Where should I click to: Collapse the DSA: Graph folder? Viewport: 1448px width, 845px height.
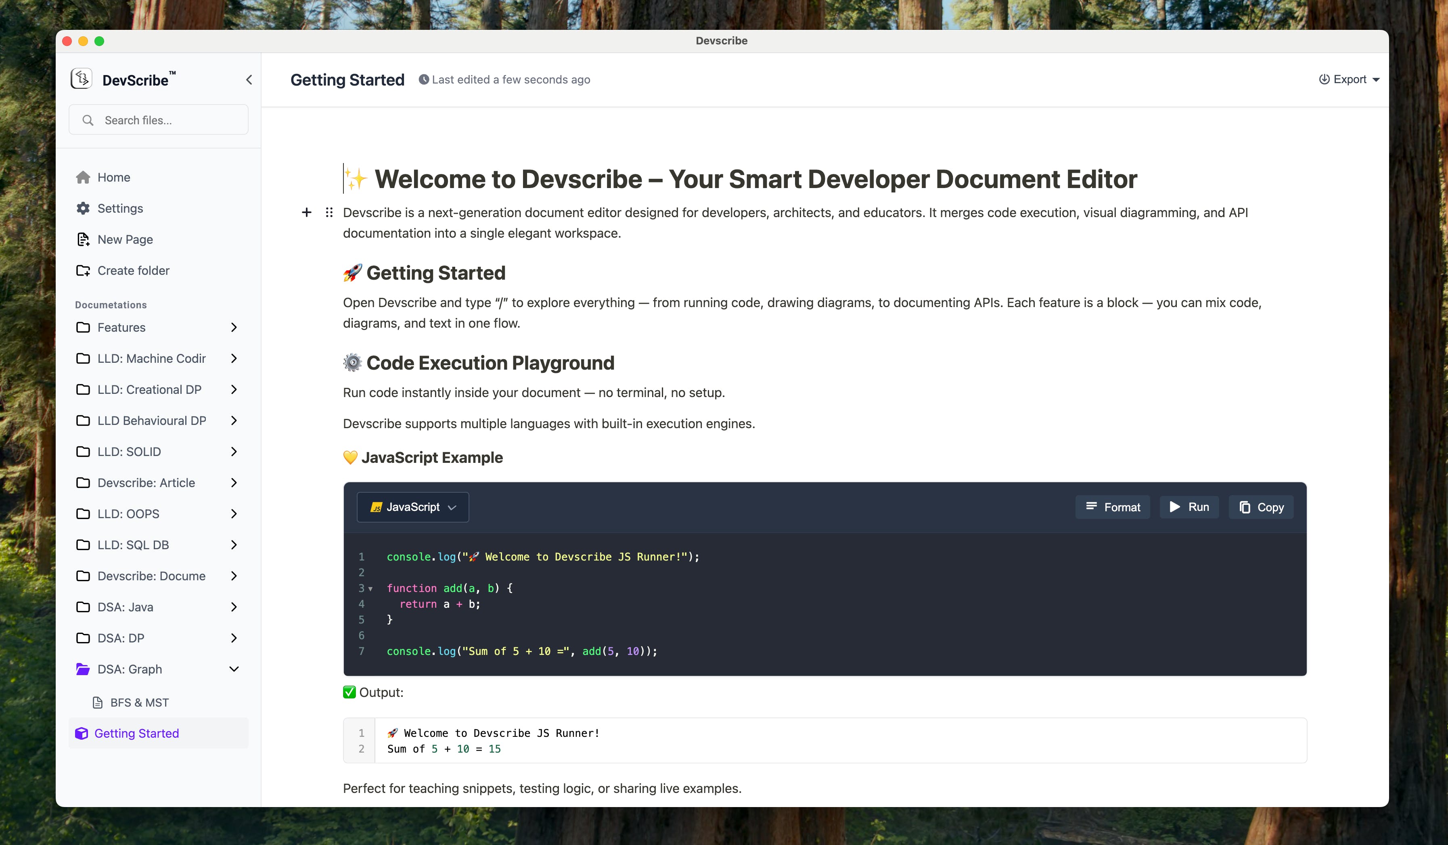234,669
